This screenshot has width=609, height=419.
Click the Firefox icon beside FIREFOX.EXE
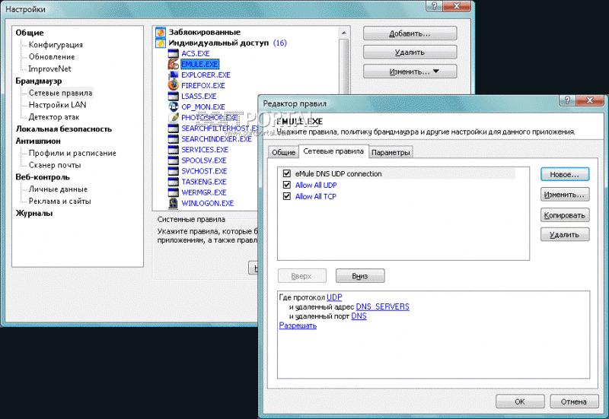[x=174, y=85]
